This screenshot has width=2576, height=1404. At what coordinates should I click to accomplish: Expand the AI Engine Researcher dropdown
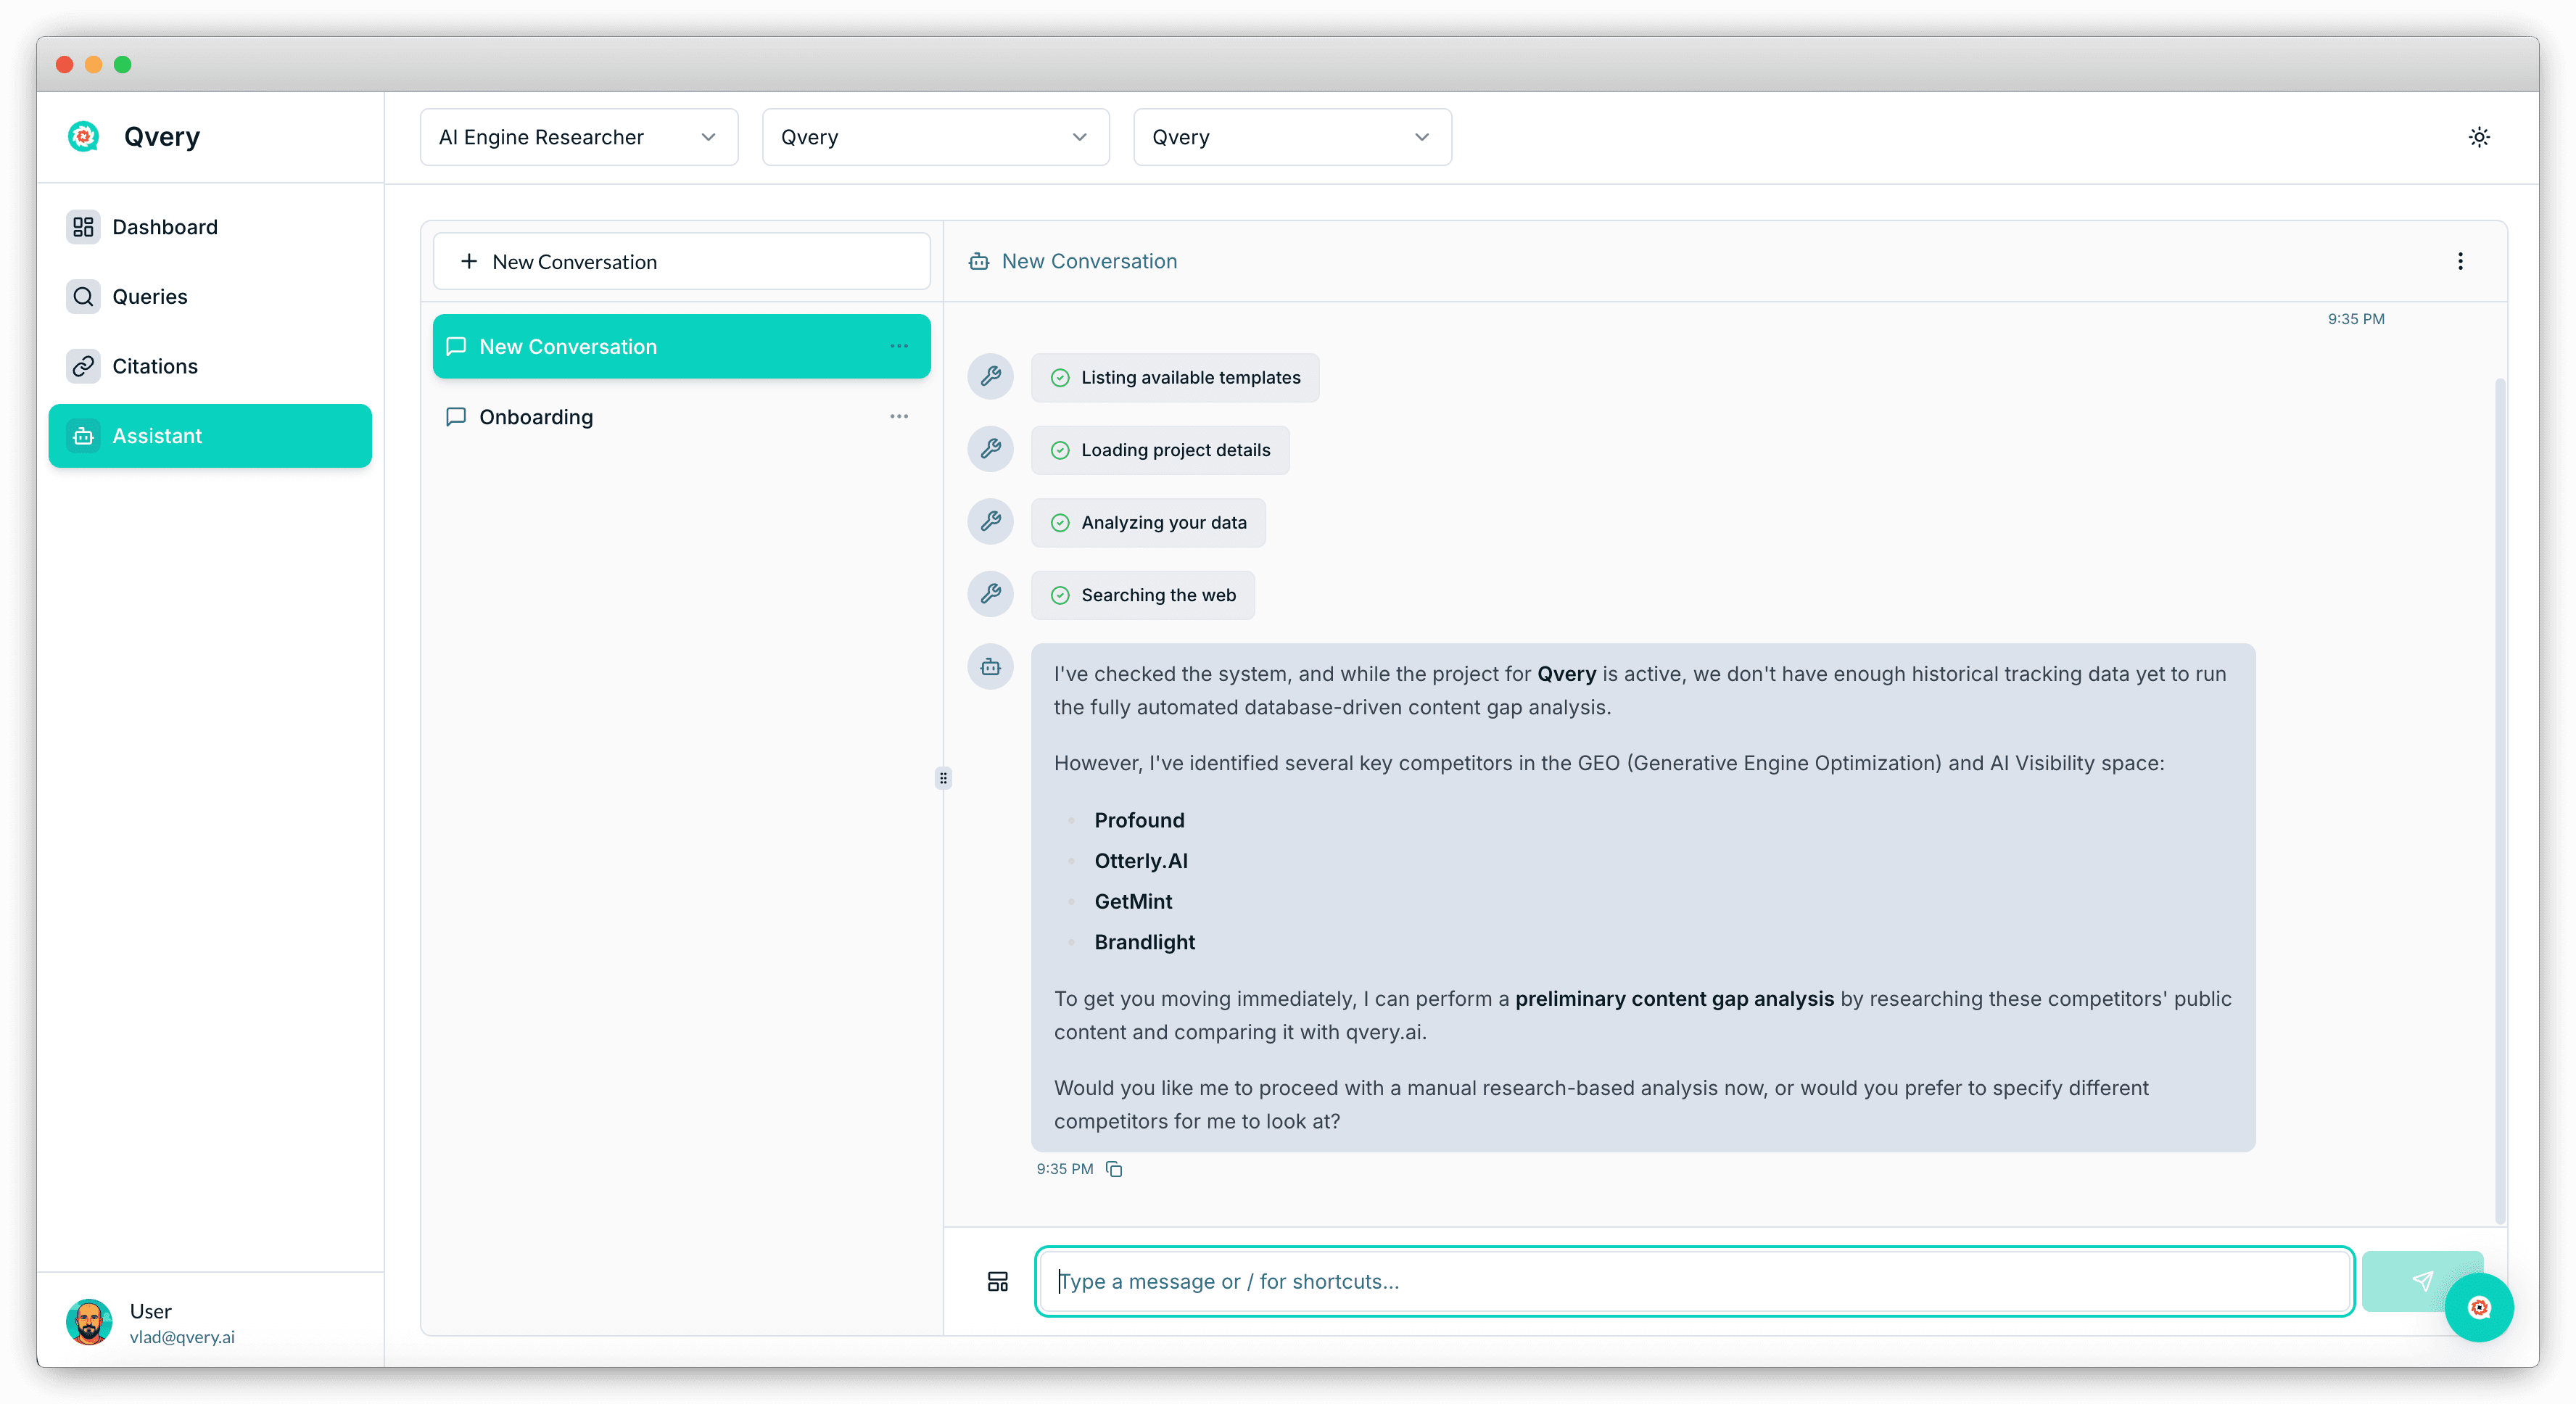(x=578, y=137)
